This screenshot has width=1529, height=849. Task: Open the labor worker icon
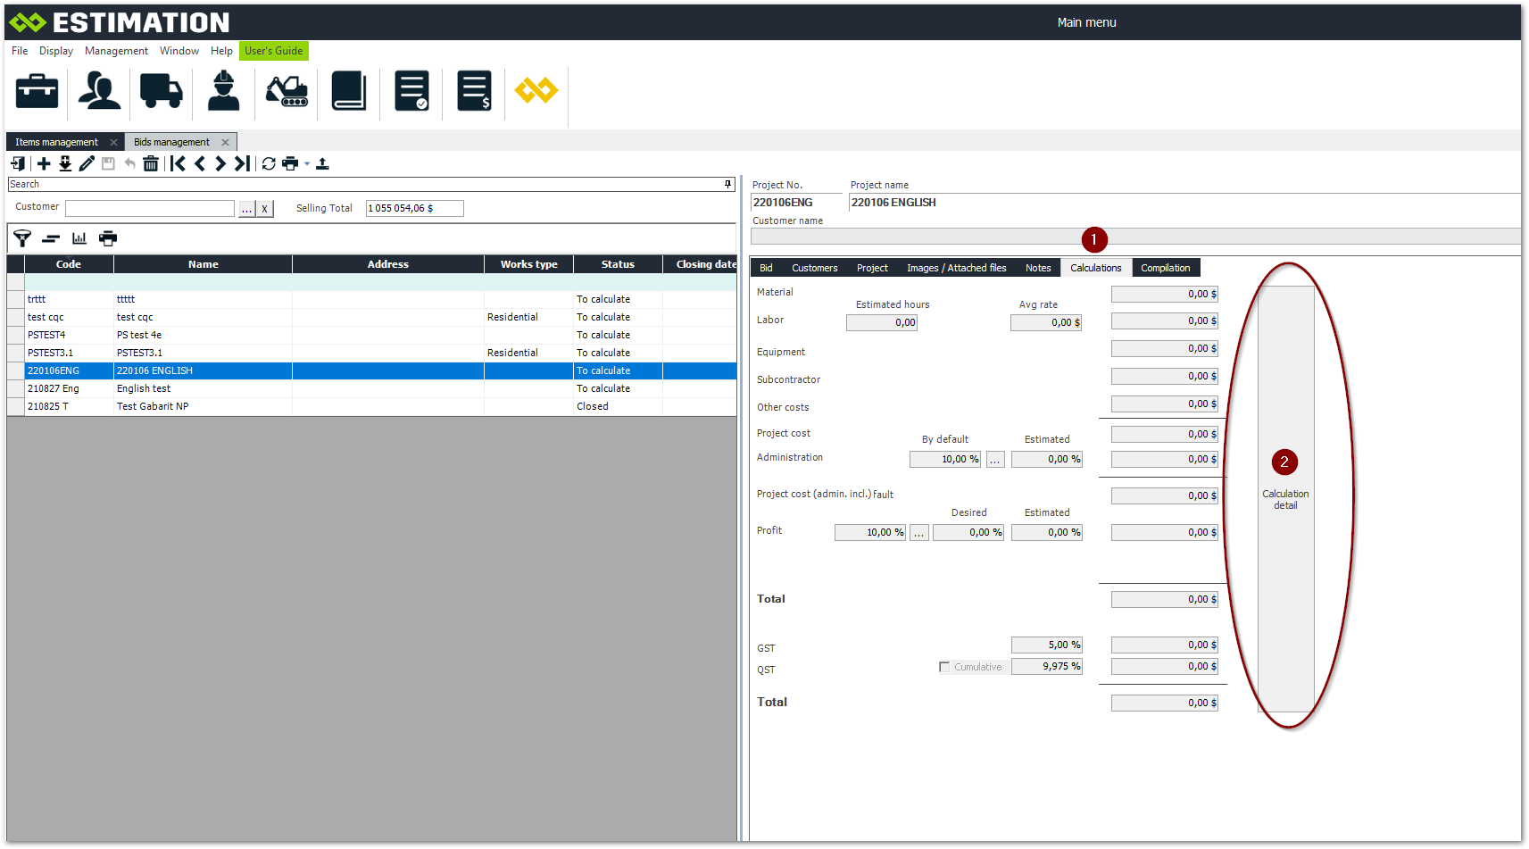pos(223,91)
